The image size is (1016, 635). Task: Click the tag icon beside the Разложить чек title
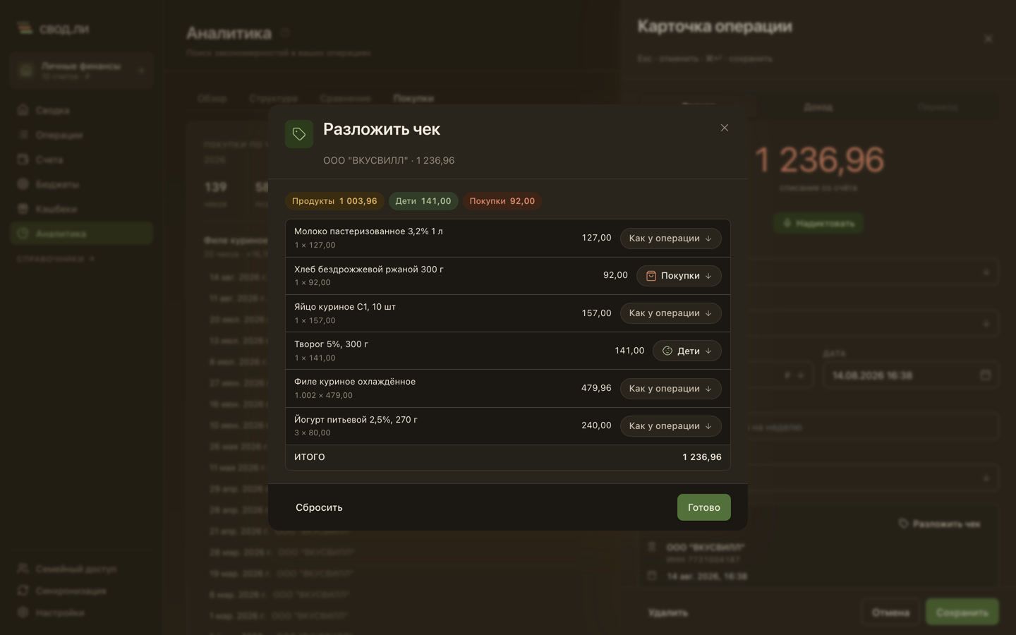click(299, 134)
